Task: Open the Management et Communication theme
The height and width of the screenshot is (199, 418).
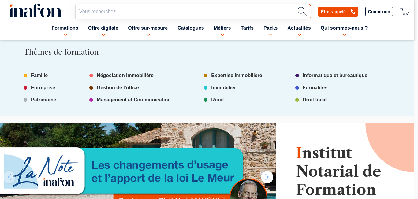Action: point(134,100)
